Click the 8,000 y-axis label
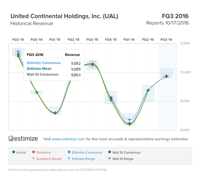Viewport: 198px width, 179px height. coord(185,130)
